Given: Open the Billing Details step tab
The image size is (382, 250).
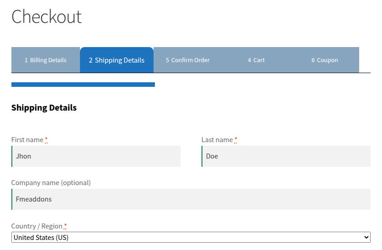Looking at the screenshot, I should click(x=46, y=60).
